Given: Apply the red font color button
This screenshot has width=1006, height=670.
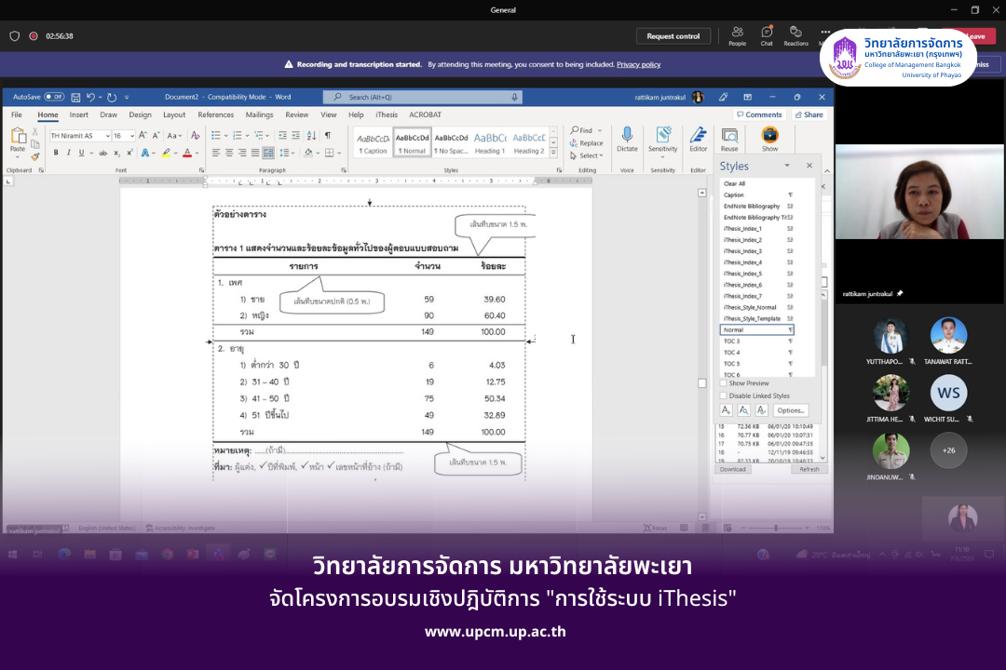Looking at the screenshot, I should coord(187,153).
